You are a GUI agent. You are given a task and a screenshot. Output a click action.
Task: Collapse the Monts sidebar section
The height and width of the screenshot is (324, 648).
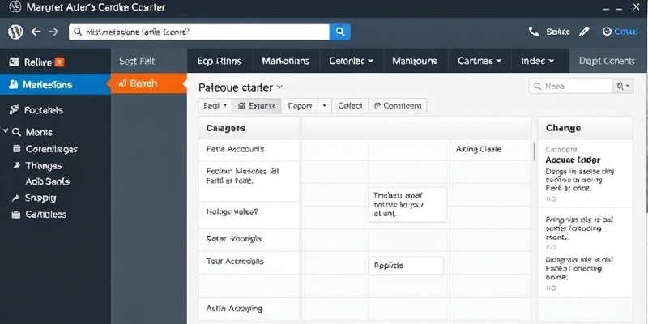click(6, 131)
